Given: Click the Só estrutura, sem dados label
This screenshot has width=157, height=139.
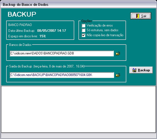Looking at the screenshot, I should (x=102, y=30).
